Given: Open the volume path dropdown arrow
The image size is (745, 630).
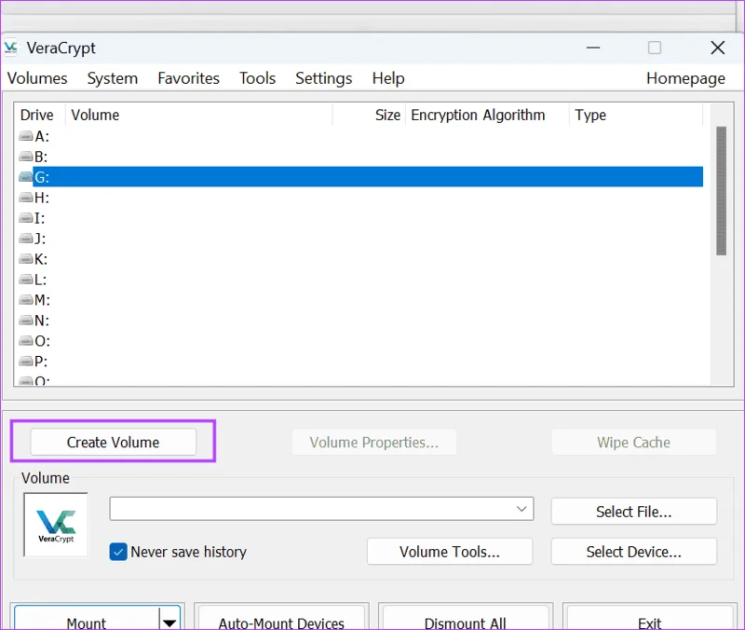Looking at the screenshot, I should pyautogui.click(x=521, y=509).
